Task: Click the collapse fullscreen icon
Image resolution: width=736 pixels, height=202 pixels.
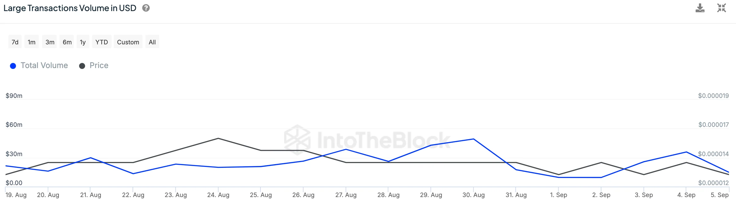Action: [x=722, y=8]
